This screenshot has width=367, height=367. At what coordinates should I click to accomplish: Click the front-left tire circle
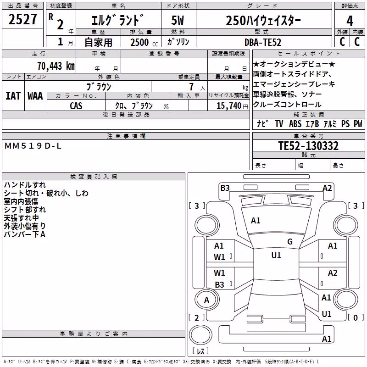pyautogui.click(x=207, y=226)
